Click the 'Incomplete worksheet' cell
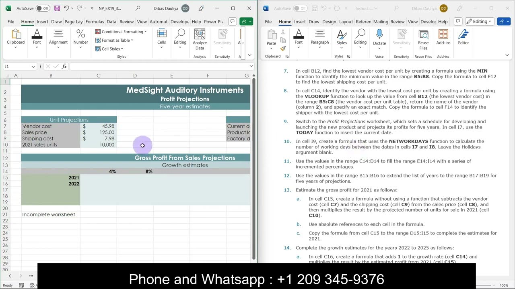 coord(51,214)
